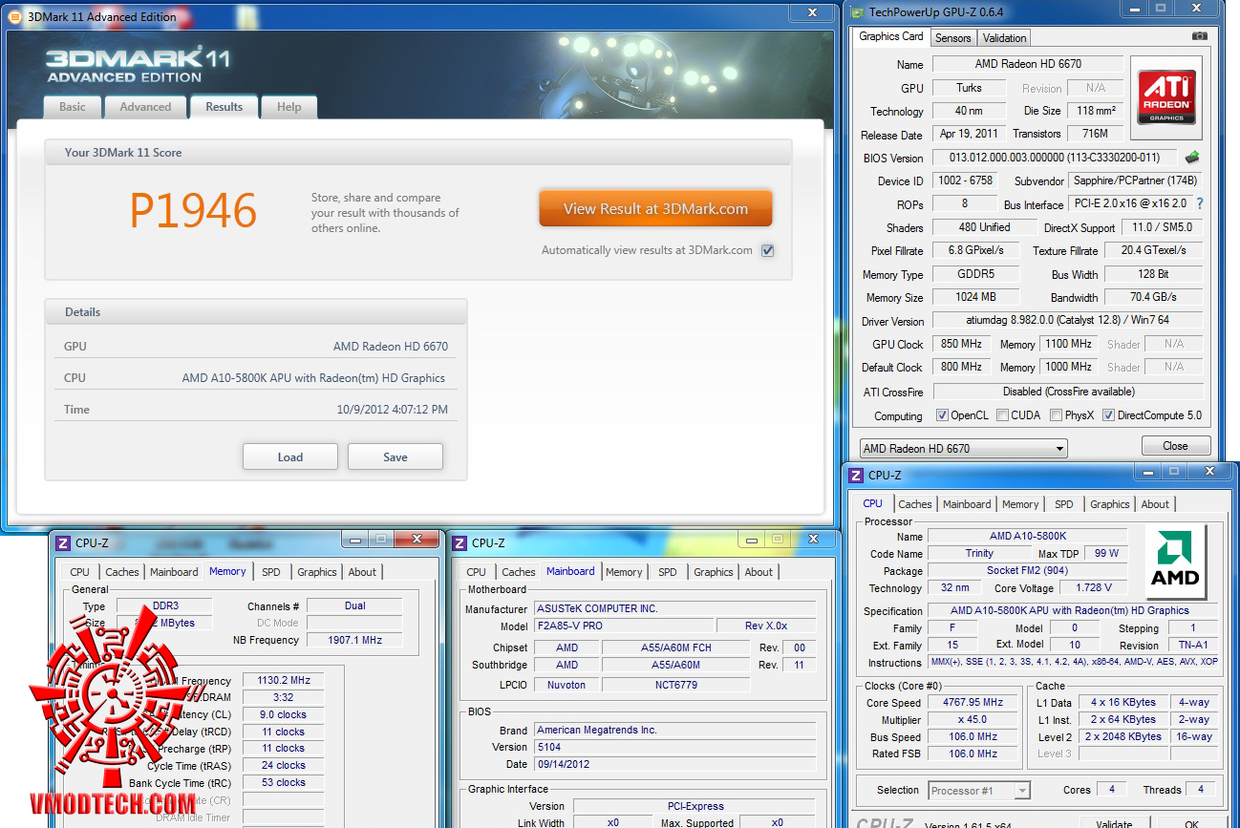This screenshot has width=1240, height=828.
Task: Click the GPU Clock 850 MHz value
Action: pos(962,344)
